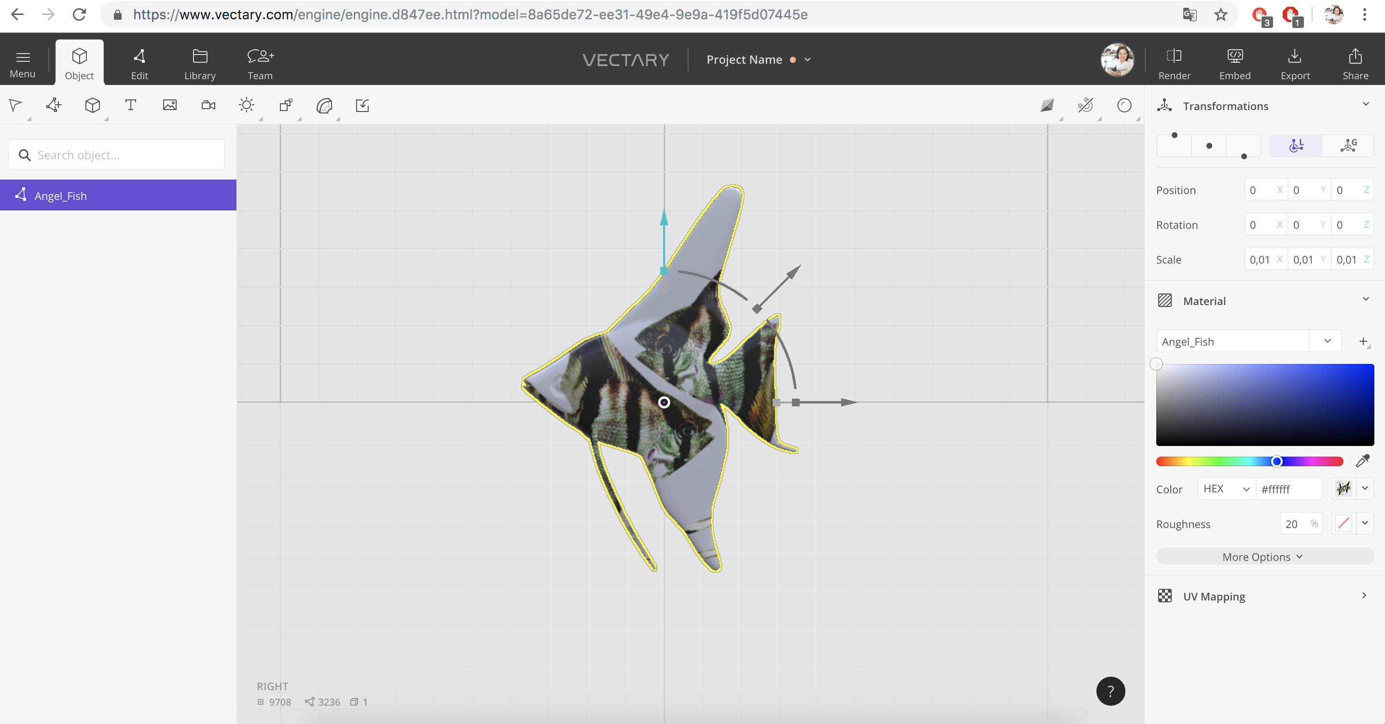1385x724 pixels.
Task: Switch to local transformation mode
Action: (x=1296, y=145)
